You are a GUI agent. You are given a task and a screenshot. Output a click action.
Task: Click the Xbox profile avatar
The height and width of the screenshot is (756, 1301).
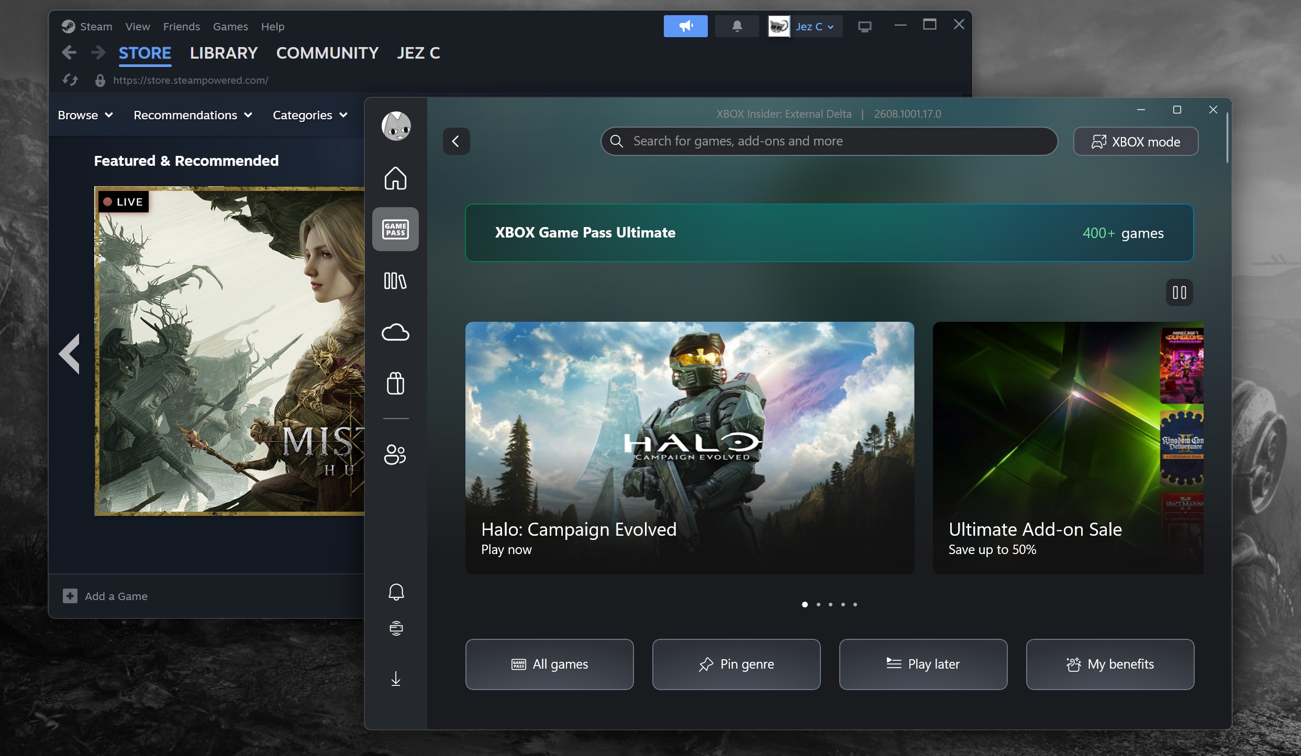pos(396,126)
